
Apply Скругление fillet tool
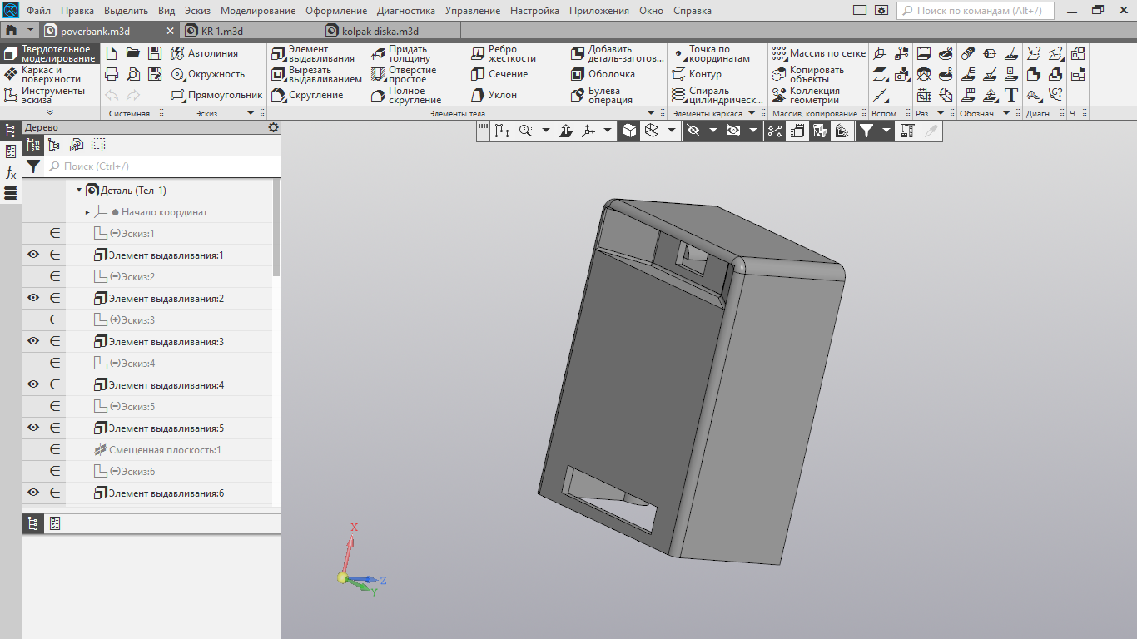[307, 95]
